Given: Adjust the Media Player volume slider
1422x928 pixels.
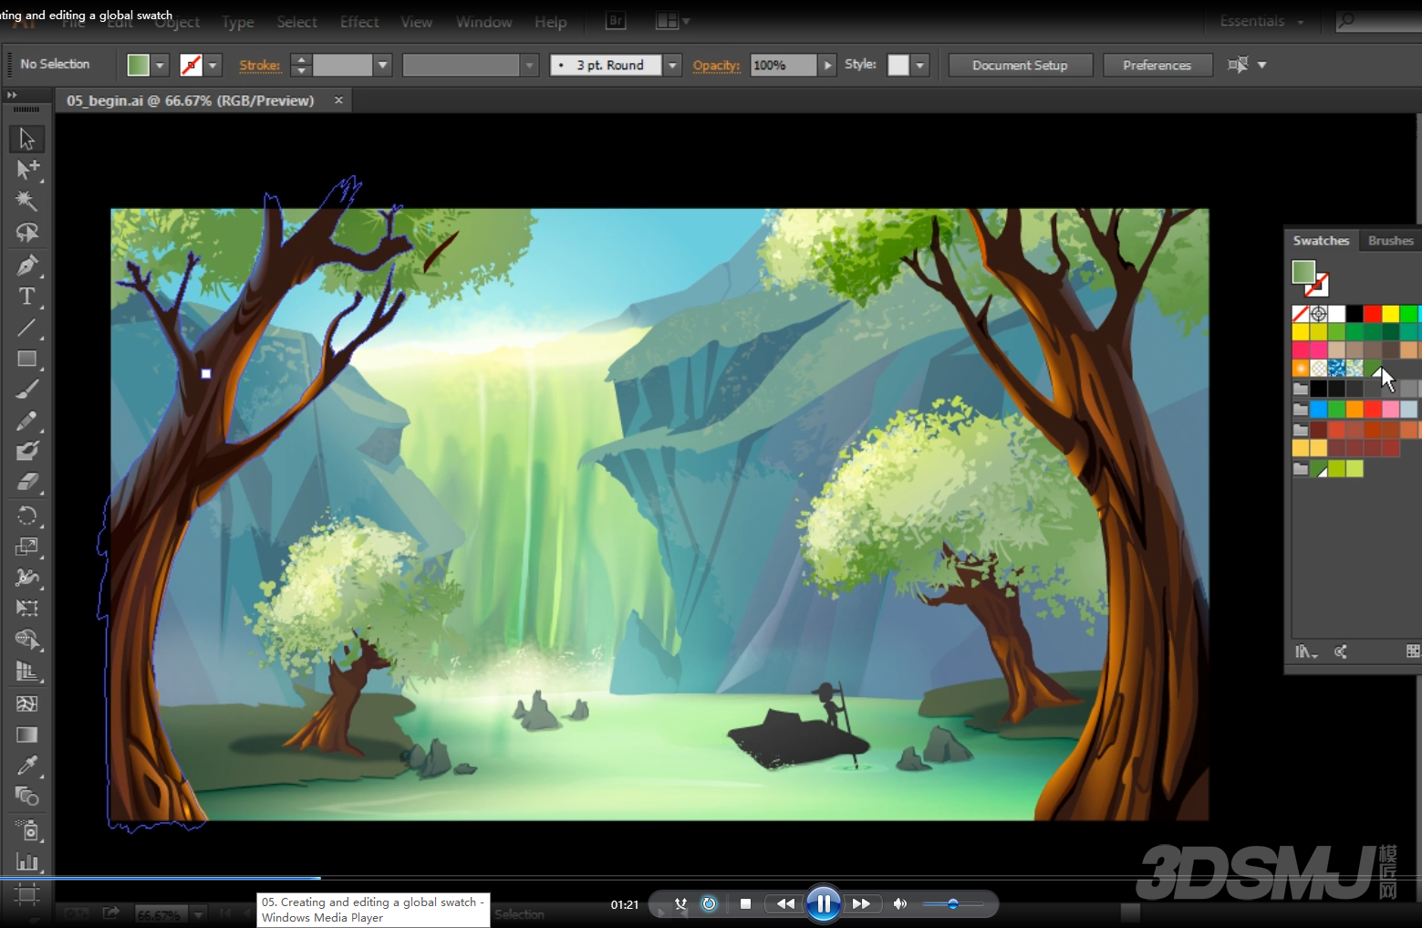Looking at the screenshot, I should coord(952,904).
